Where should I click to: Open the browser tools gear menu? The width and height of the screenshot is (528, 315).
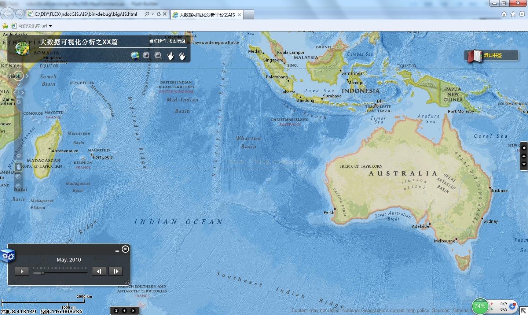[x=522, y=14]
